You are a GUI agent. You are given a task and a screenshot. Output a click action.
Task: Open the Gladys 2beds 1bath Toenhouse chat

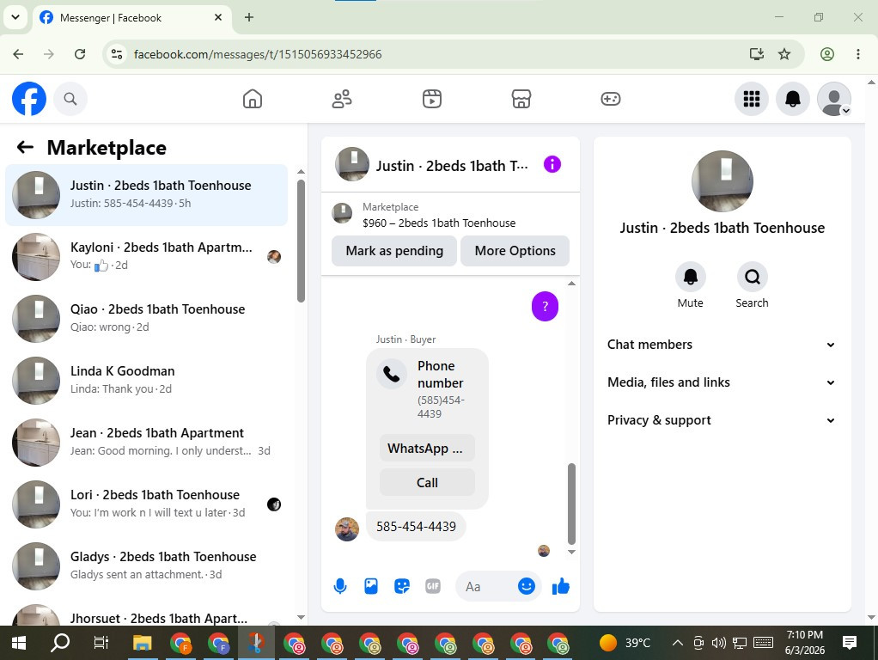tap(146, 565)
